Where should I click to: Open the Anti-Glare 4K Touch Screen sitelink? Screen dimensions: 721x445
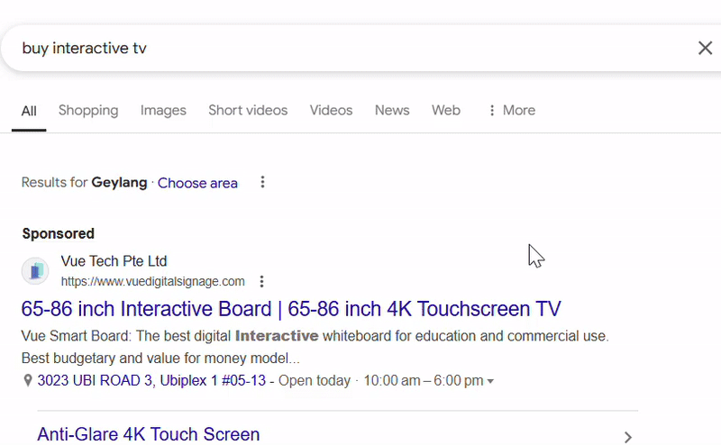click(149, 434)
